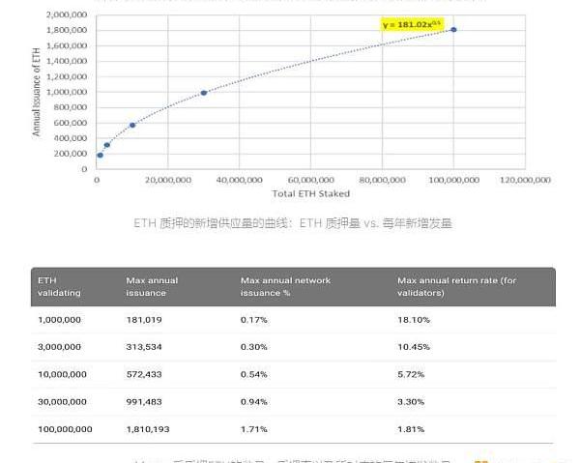Click the 3,000,000 cell in the table

62,346
